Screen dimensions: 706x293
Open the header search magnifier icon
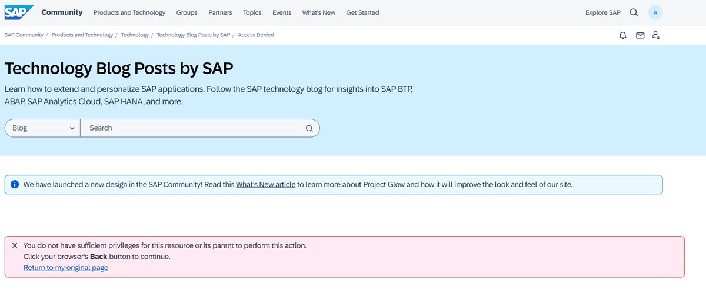point(634,12)
